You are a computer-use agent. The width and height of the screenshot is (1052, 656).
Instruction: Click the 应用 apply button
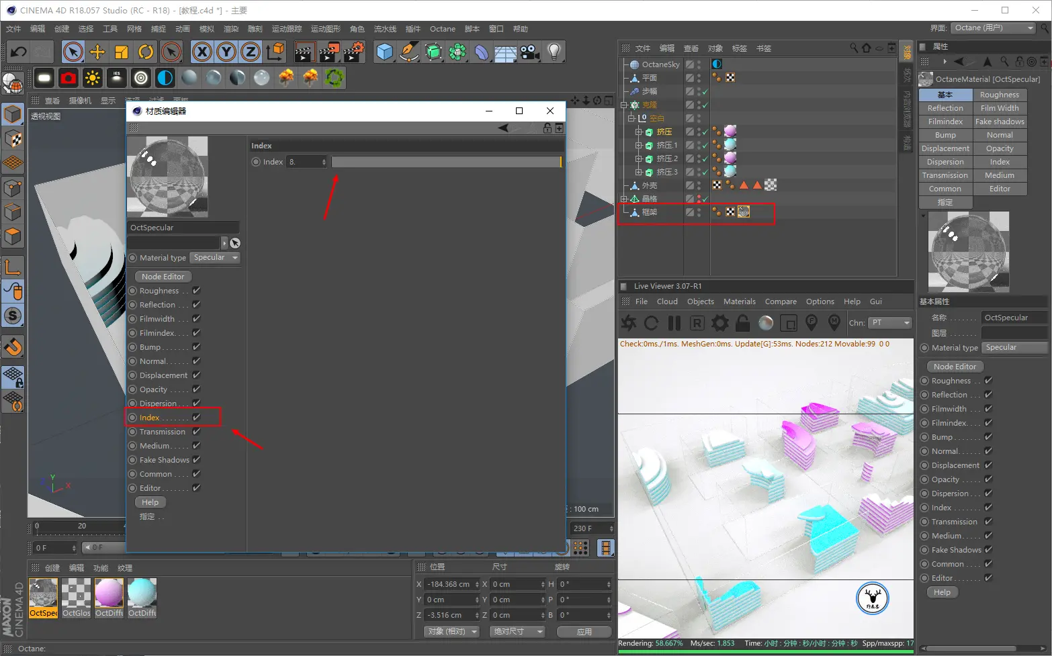(584, 632)
